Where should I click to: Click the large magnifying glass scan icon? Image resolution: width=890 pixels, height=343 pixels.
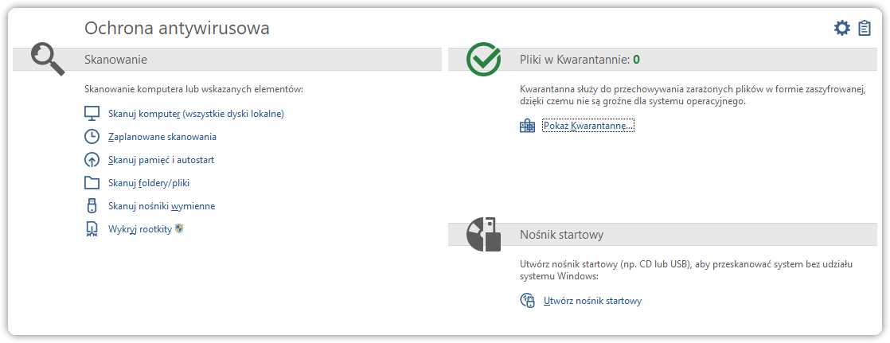pos(48,59)
